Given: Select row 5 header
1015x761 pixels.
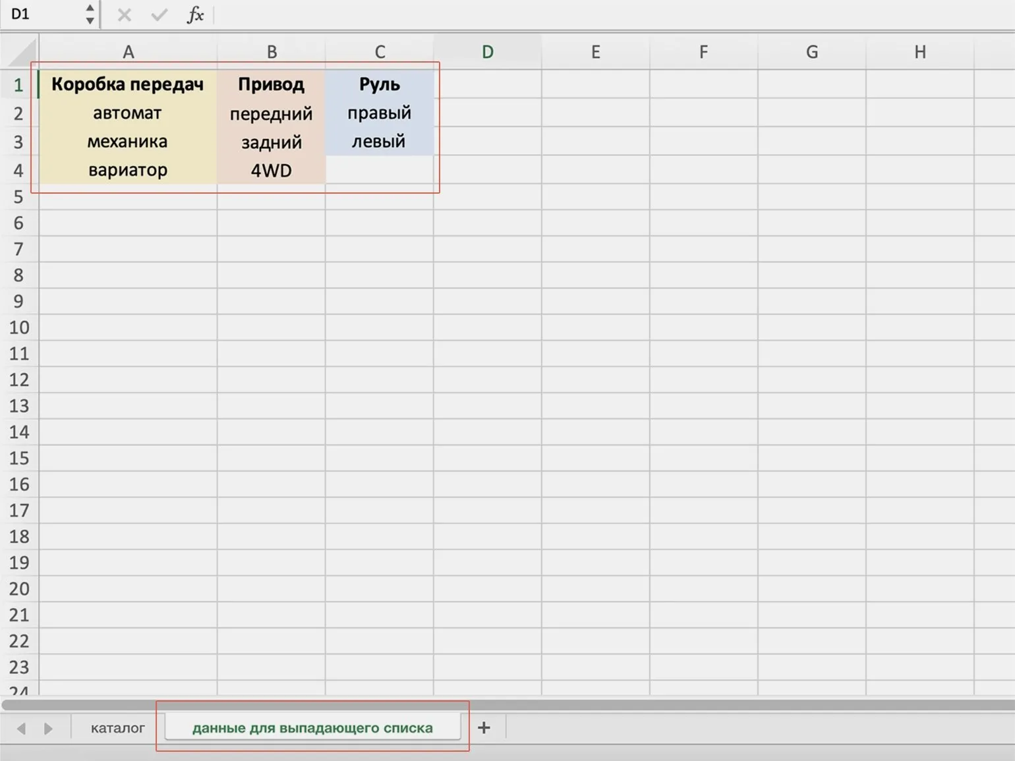Looking at the screenshot, I should point(18,197).
